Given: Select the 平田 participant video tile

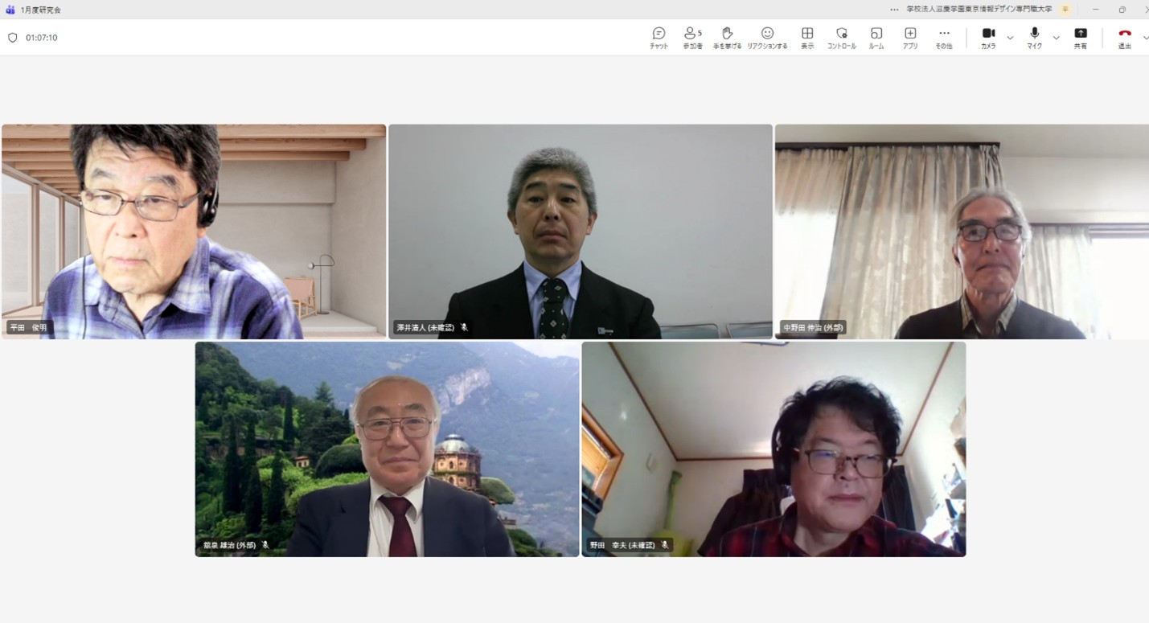Looking at the screenshot, I should [194, 232].
